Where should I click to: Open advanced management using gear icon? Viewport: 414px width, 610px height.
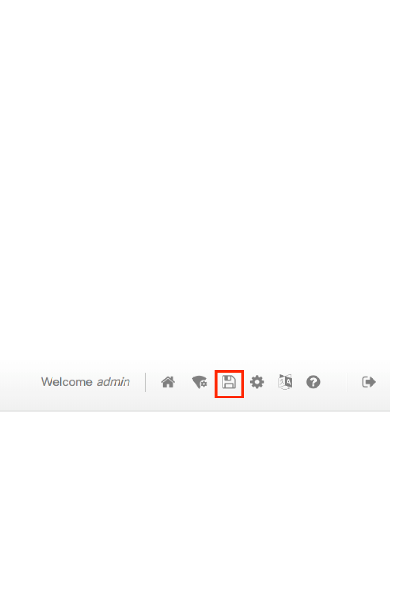pos(257,382)
